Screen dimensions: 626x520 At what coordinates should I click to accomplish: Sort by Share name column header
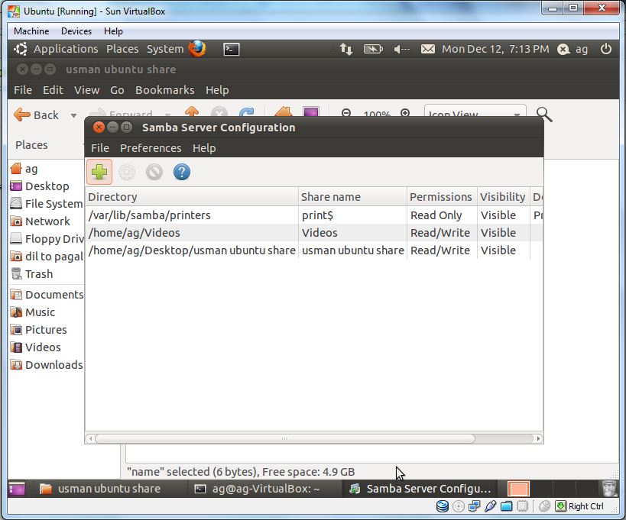(353, 196)
